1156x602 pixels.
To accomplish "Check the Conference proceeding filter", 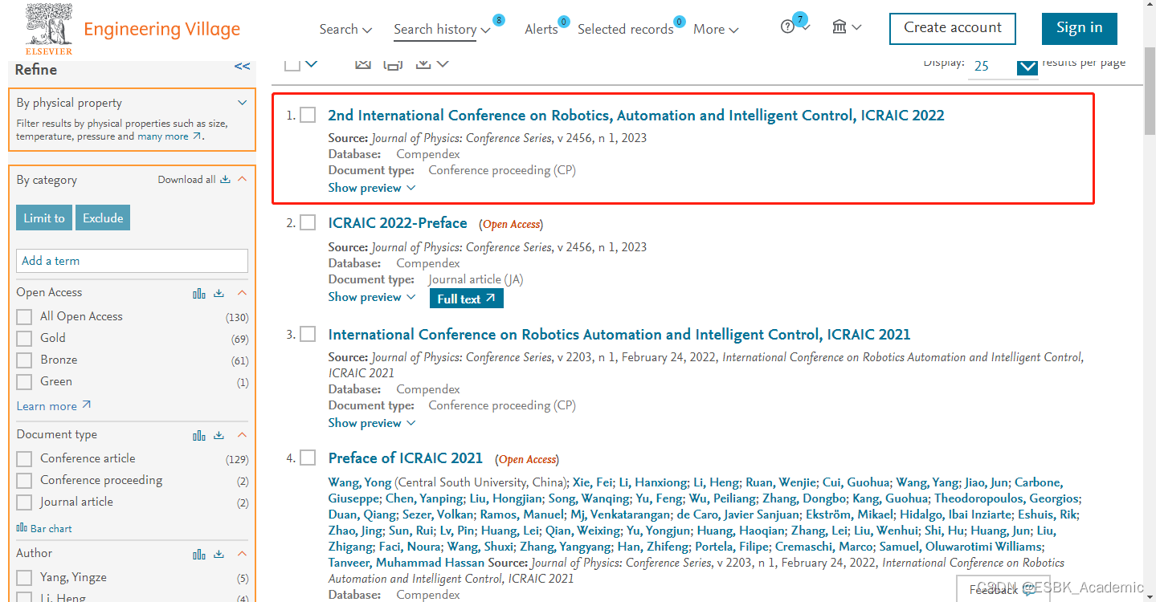I will (x=24, y=480).
